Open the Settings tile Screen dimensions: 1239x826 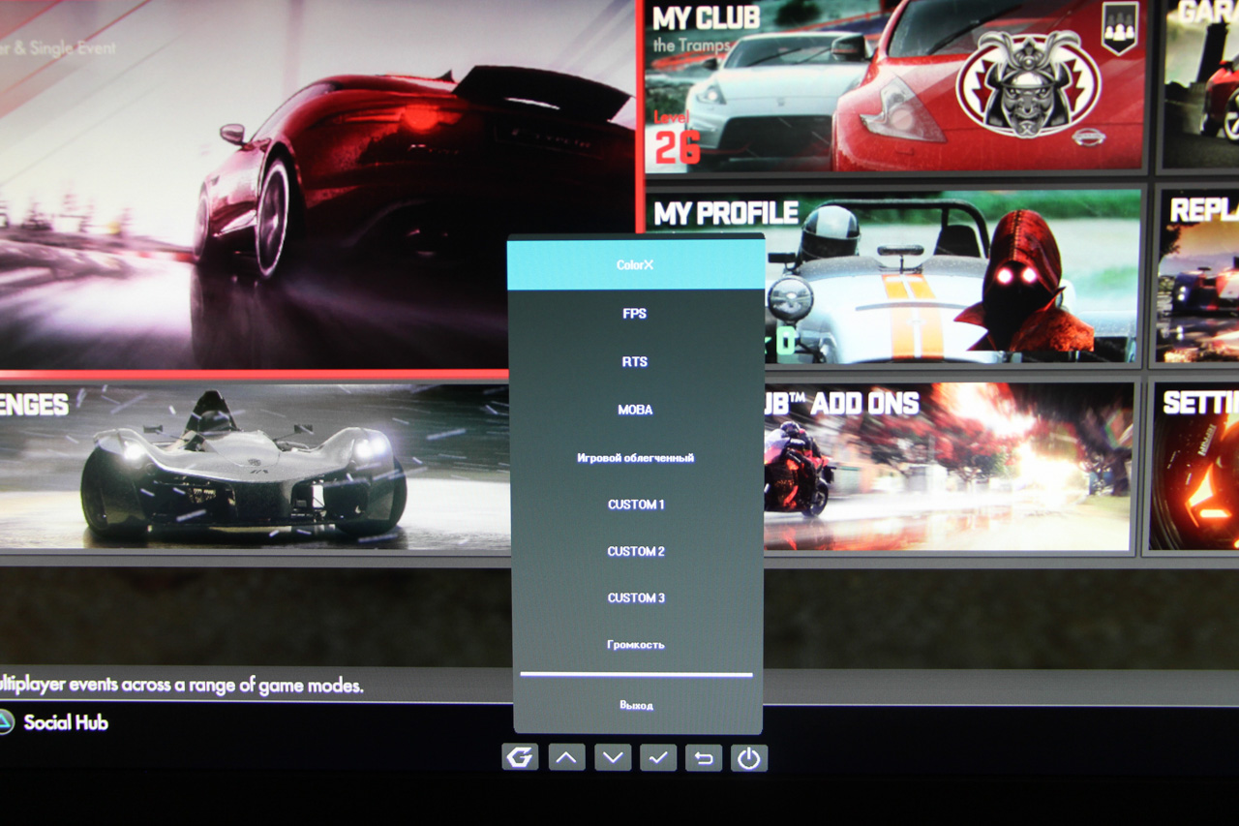[1195, 467]
